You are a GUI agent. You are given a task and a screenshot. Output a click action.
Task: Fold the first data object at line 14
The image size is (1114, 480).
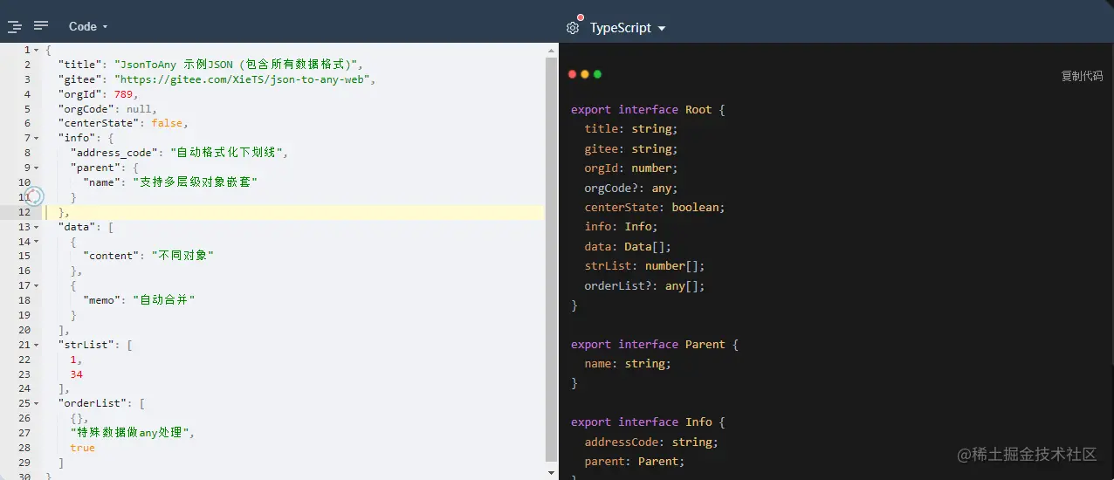pos(36,242)
